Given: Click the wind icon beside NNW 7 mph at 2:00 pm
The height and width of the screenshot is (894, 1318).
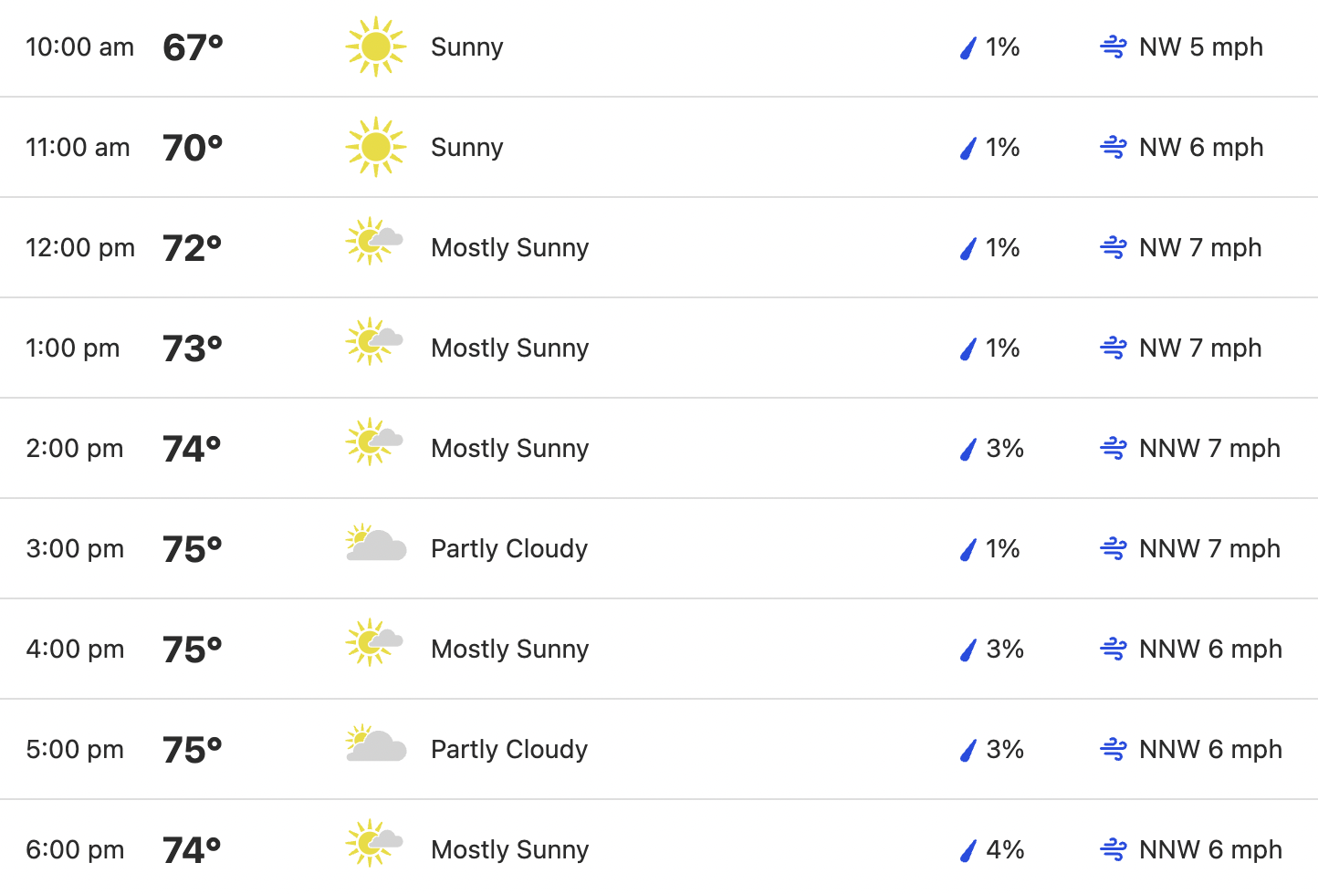Looking at the screenshot, I should (1114, 449).
